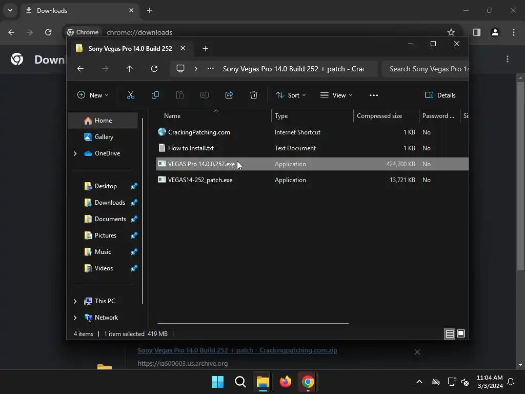This screenshot has height=394, width=525.
Task: Reload the Chrome downloads page
Action: [x=48, y=32]
